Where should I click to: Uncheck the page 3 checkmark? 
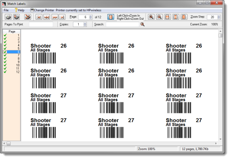pyautogui.click(x=5, y=42)
